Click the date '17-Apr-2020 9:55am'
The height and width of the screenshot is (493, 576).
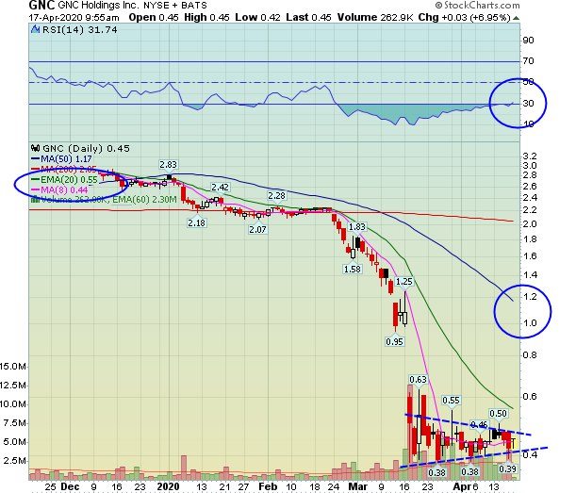[x=74, y=18]
